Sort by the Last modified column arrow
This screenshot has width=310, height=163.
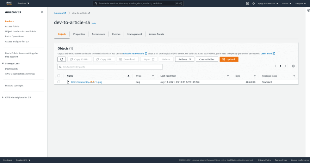point(228,76)
